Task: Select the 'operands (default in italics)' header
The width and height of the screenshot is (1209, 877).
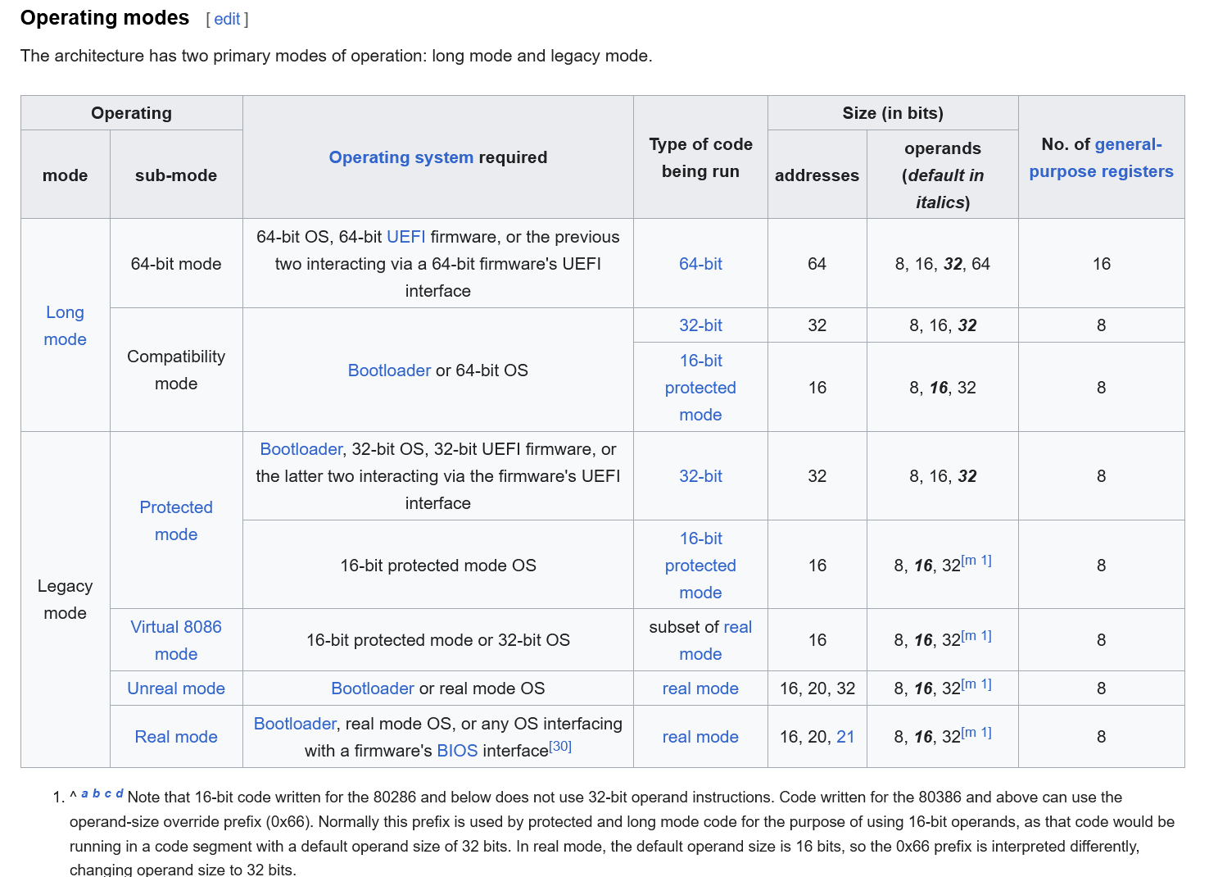Action: [942, 175]
